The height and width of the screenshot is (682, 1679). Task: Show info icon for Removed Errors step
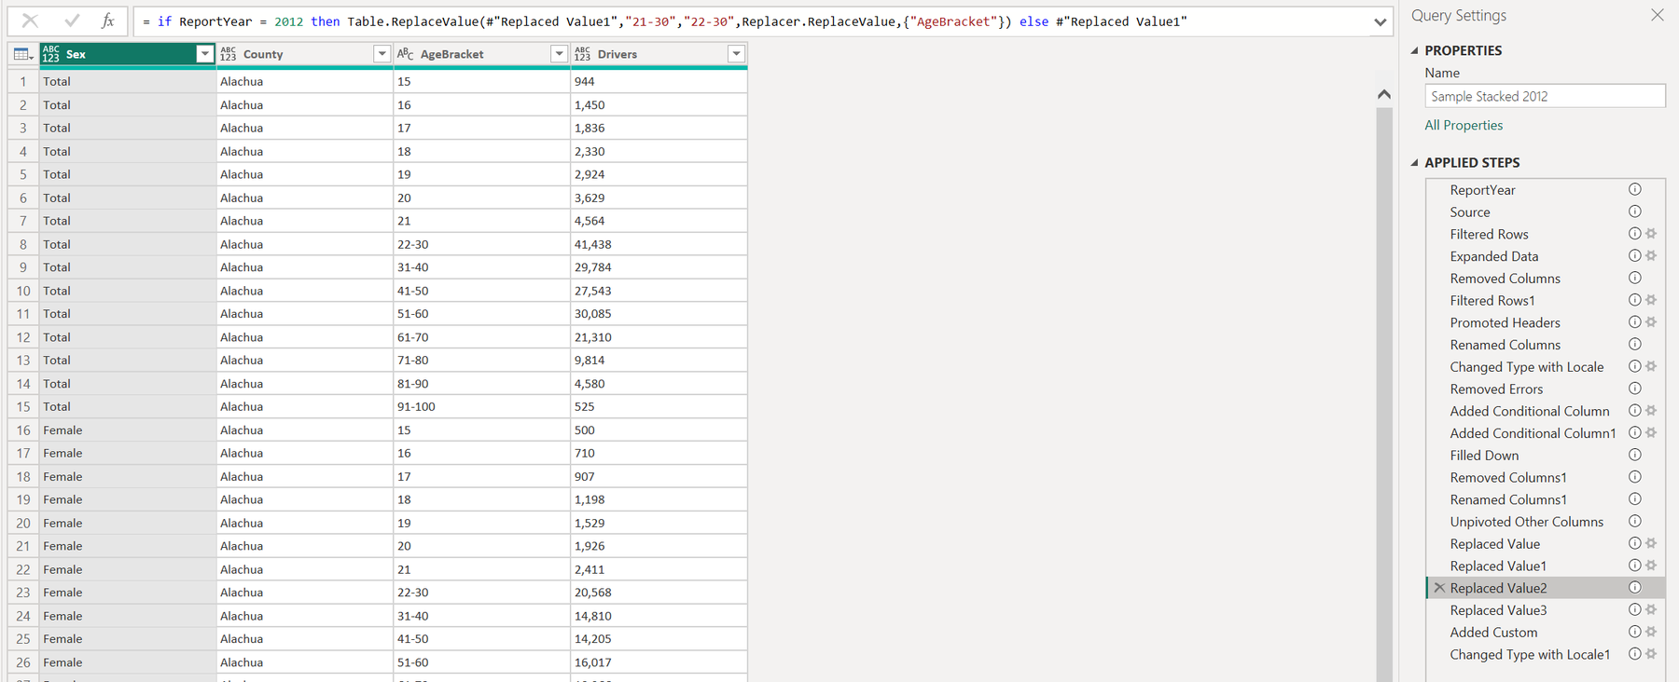point(1635,389)
